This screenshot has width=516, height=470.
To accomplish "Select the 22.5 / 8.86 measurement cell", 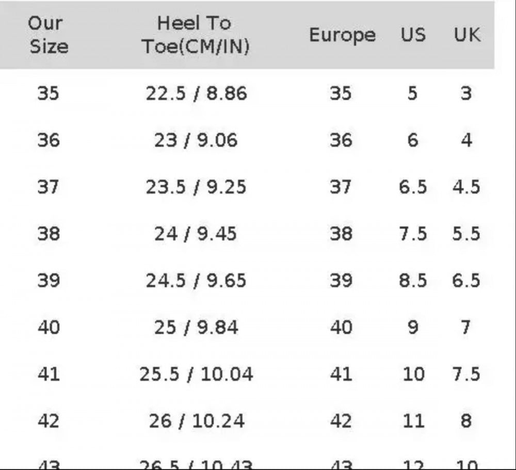I will [196, 93].
